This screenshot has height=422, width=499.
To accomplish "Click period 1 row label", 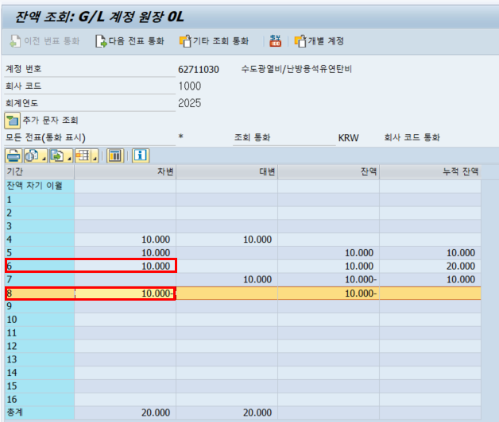I will pyautogui.click(x=40, y=200).
